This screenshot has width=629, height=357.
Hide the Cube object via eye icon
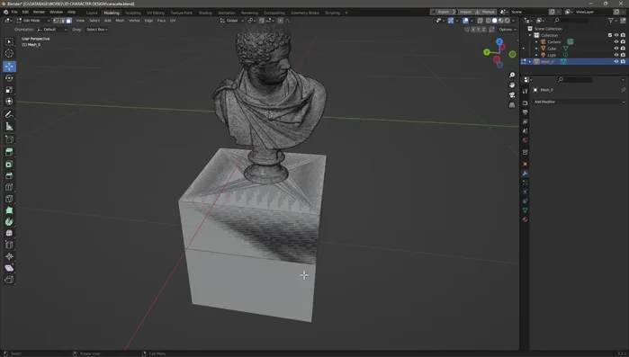[616, 49]
